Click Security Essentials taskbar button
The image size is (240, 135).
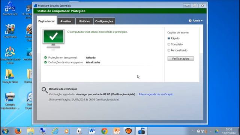[x=141, y=131]
